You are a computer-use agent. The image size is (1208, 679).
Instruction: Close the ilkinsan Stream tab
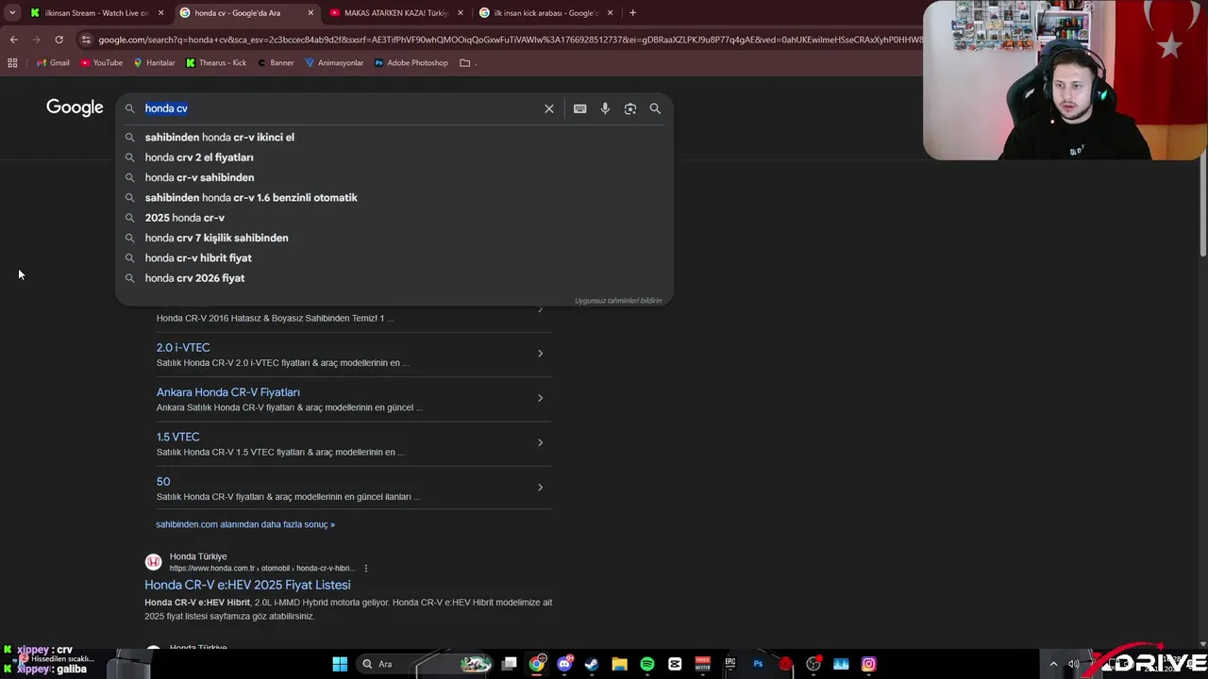pyautogui.click(x=160, y=13)
